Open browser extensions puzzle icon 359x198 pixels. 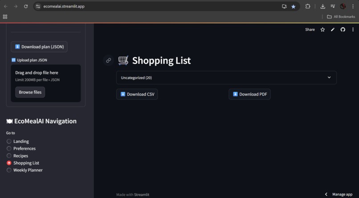pos(308,6)
